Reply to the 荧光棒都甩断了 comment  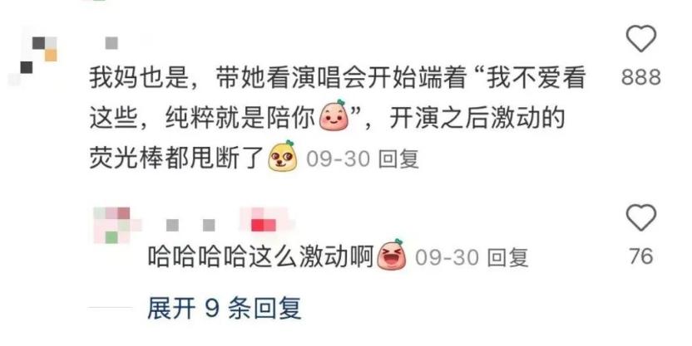398,159
